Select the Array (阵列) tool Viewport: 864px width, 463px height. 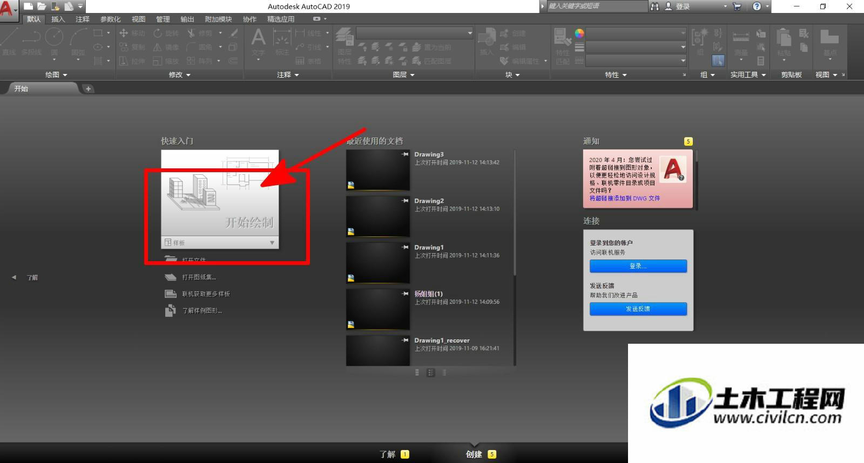click(199, 61)
